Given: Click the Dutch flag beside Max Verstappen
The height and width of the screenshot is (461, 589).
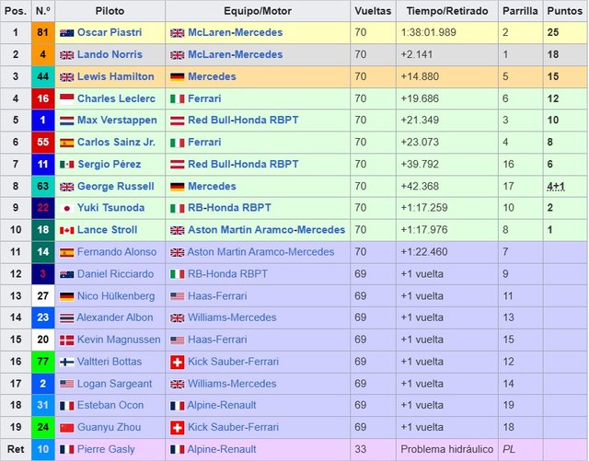Looking at the screenshot, I should pos(67,121).
